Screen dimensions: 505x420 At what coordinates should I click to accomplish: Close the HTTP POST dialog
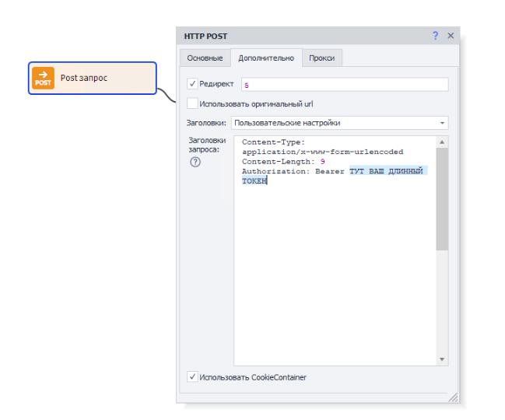tap(451, 36)
